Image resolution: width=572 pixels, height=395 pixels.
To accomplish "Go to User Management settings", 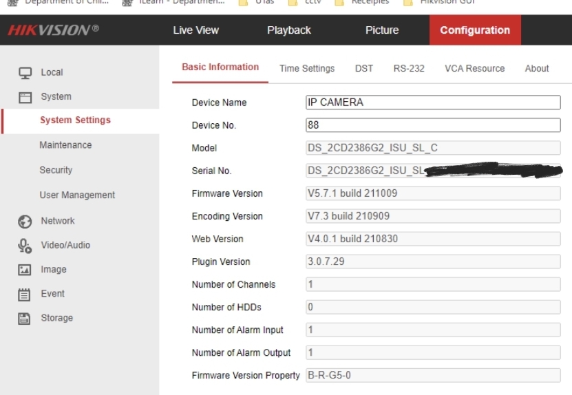I will coord(77,195).
